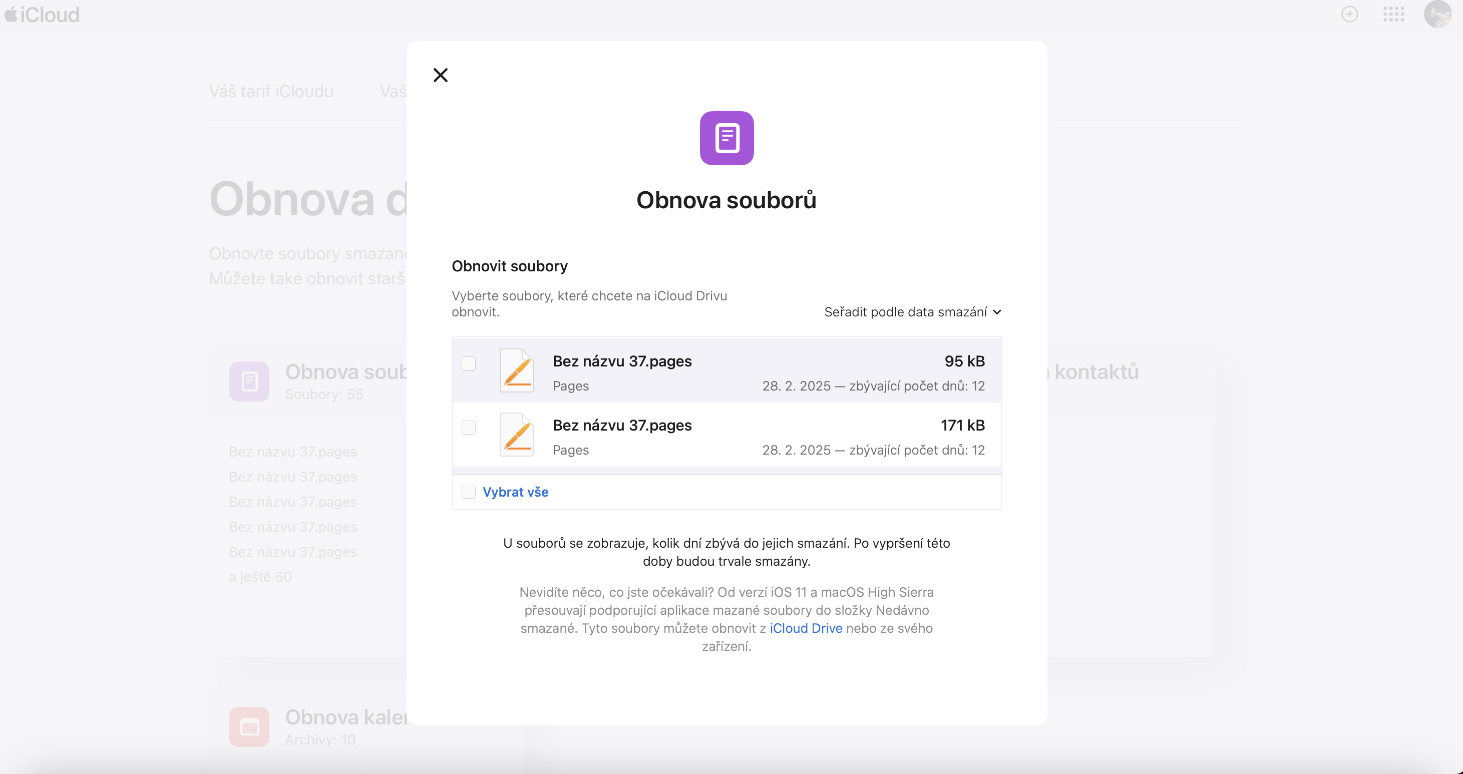Click the dimmed Obnova kalendářů calendar icon
1463x774 pixels.
point(249,726)
